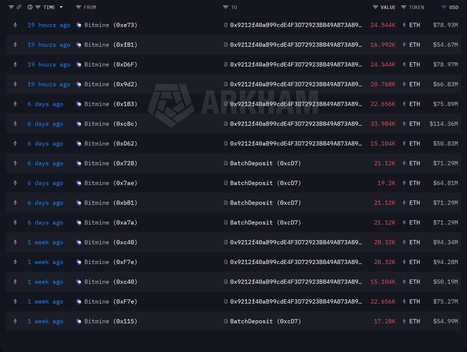Click the chain filter icon in header
This screenshot has width=467, height=352.
coord(11,7)
